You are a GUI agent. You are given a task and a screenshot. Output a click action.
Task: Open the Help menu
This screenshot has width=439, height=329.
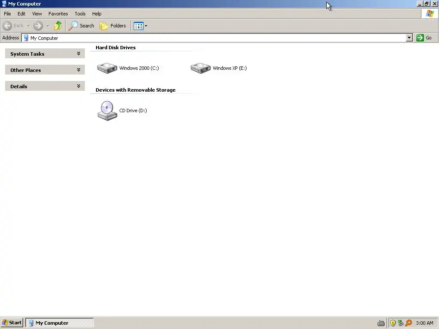[96, 14]
